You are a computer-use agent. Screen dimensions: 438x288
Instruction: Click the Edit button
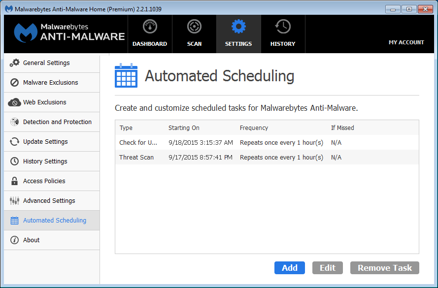[327, 268]
